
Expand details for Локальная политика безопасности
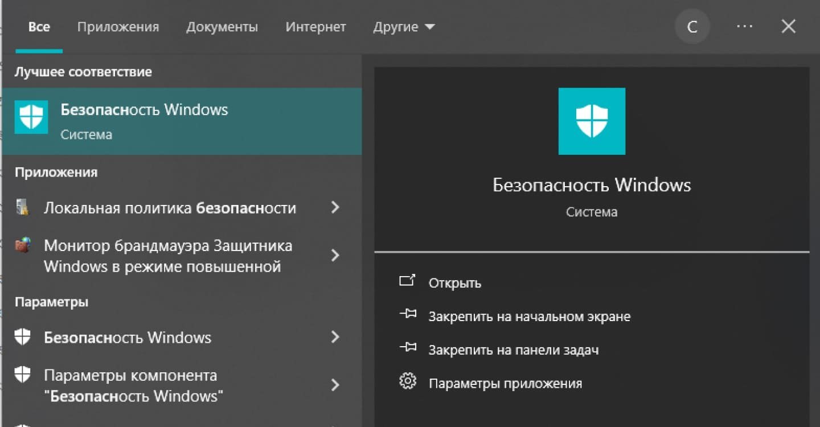[x=335, y=207]
